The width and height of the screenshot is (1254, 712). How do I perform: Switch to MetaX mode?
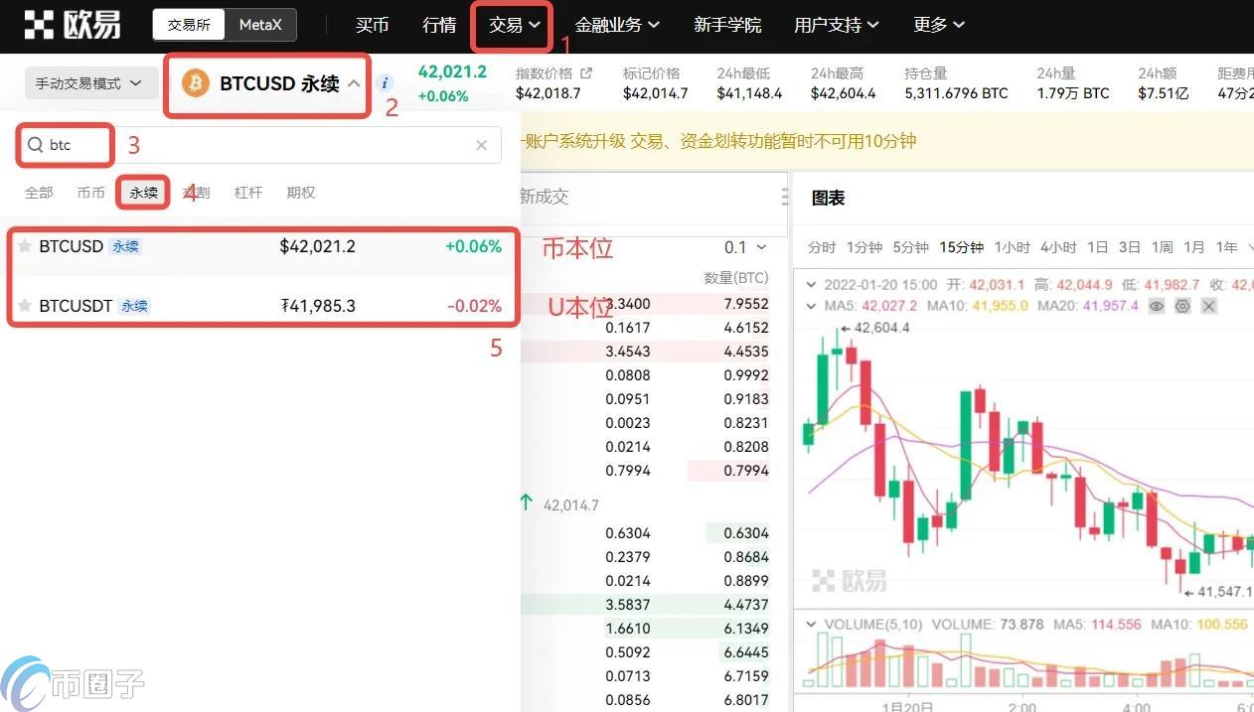[x=260, y=25]
